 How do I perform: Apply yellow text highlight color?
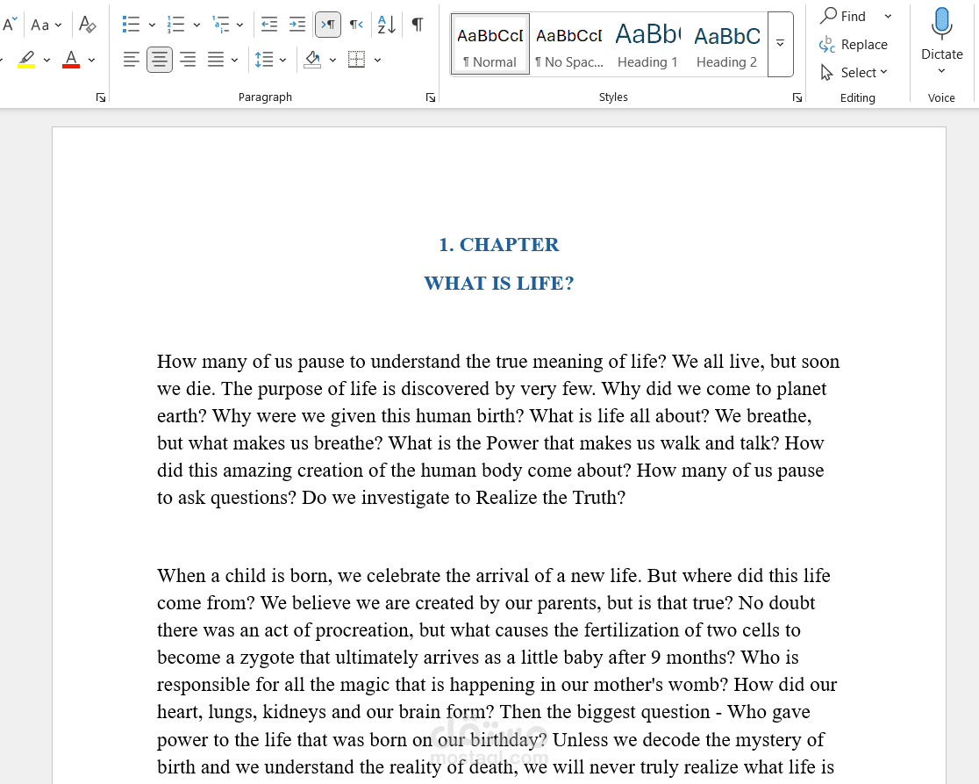(x=26, y=60)
